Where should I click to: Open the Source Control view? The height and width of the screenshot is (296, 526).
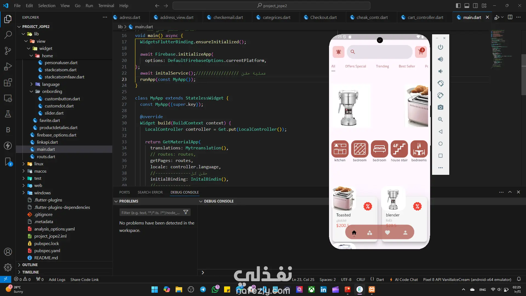tap(8, 51)
